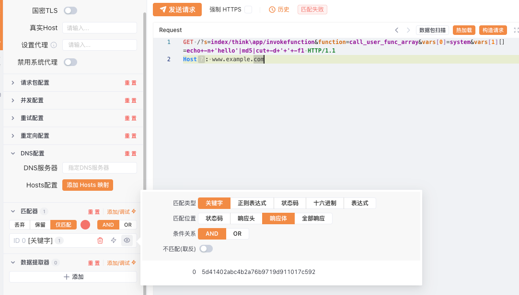The height and width of the screenshot is (295, 519).
Task: Reset 请求包配置 via 重置 link
Action: click(x=130, y=83)
